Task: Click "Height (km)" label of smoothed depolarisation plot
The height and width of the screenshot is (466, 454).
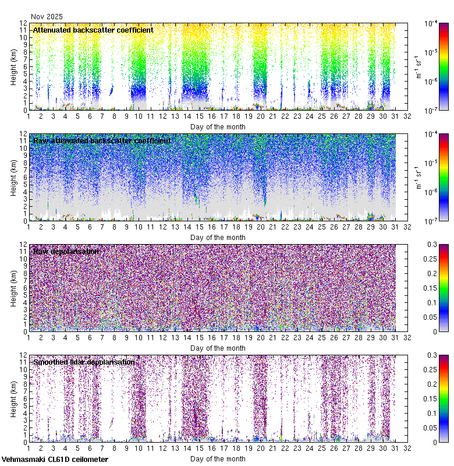Action: [13, 398]
